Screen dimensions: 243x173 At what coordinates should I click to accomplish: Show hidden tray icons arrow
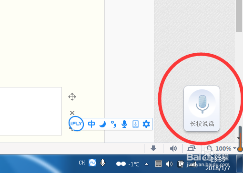click(x=146, y=164)
